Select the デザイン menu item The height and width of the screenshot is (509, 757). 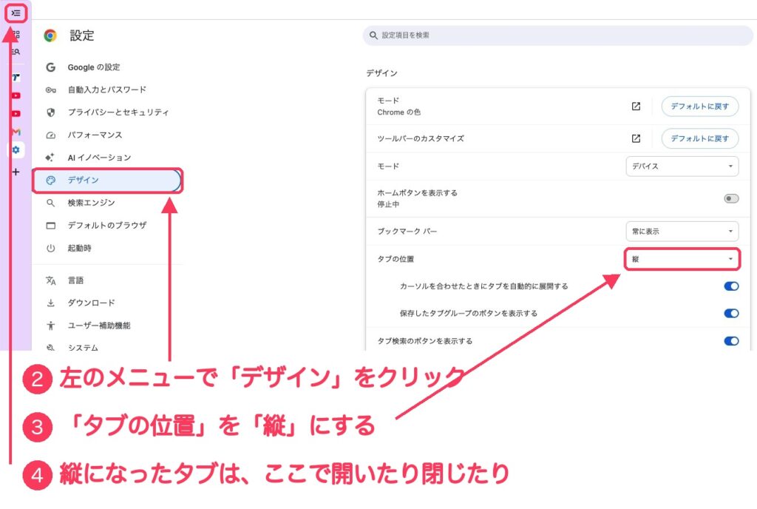(x=107, y=180)
